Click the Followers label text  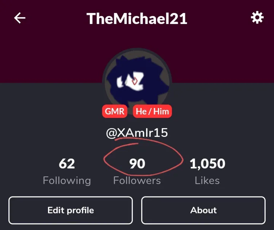pyautogui.click(x=137, y=180)
